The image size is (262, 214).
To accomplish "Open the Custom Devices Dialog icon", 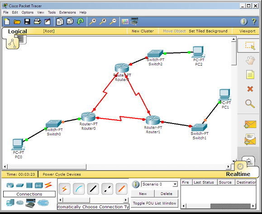I will tap(134, 21).
